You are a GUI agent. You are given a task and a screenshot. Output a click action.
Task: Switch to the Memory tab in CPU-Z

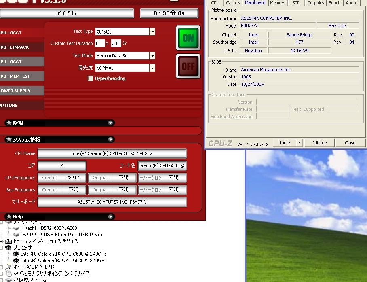click(x=278, y=3)
